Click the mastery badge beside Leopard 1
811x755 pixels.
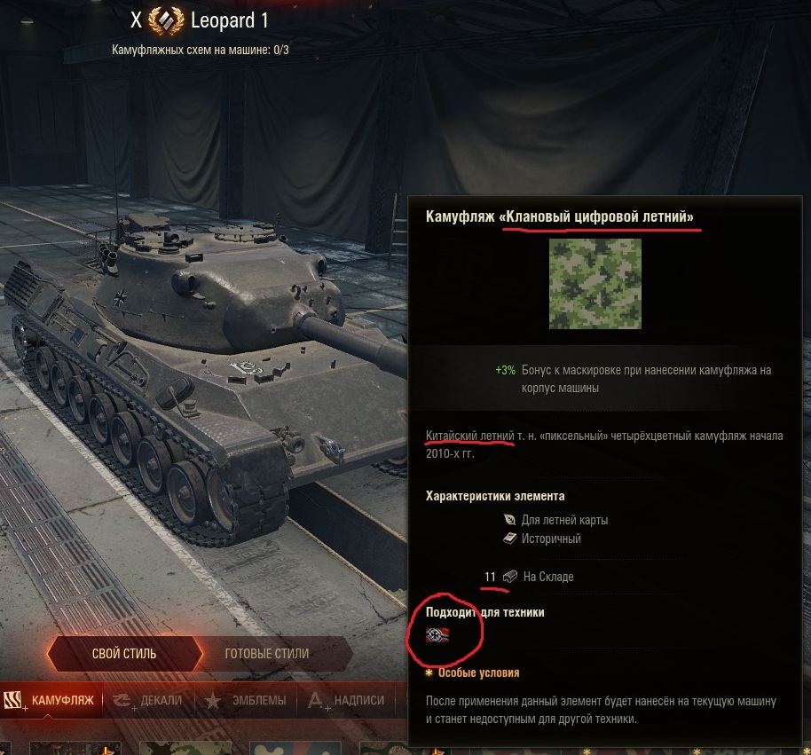[x=166, y=20]
